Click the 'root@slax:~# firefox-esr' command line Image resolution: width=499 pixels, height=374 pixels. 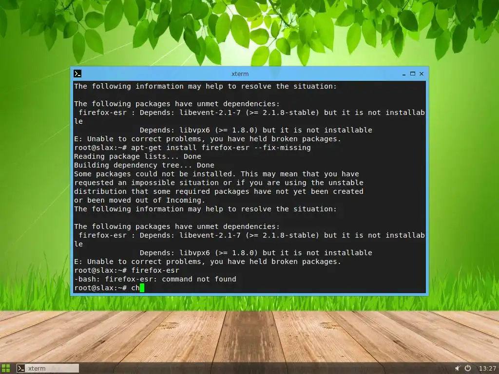point(127,270)
